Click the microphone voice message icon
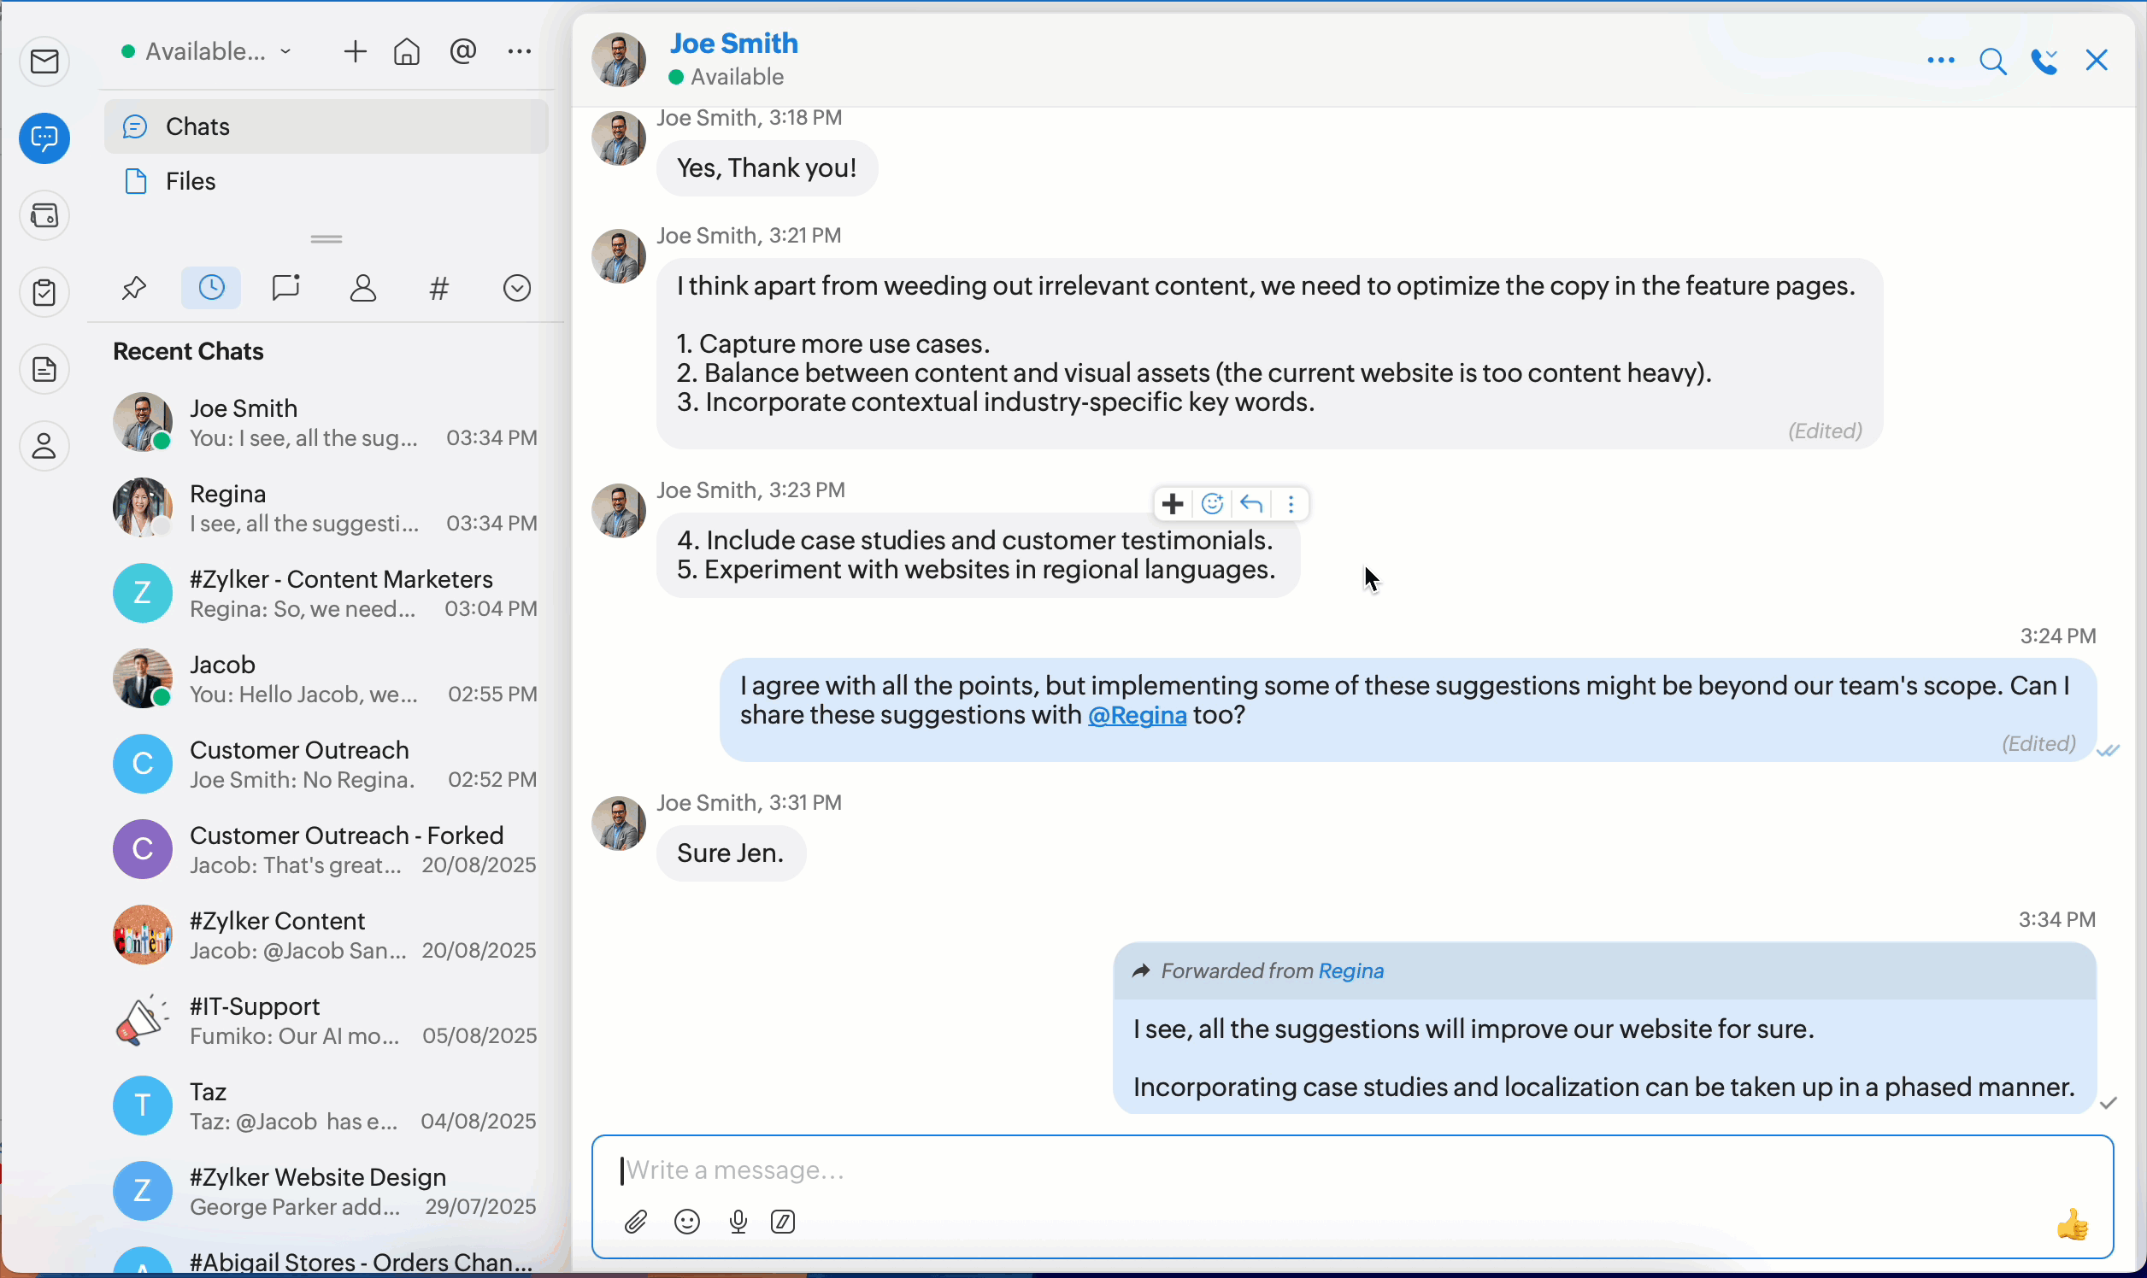This screenshot has width=2147, height=1278. [738, 1222]
